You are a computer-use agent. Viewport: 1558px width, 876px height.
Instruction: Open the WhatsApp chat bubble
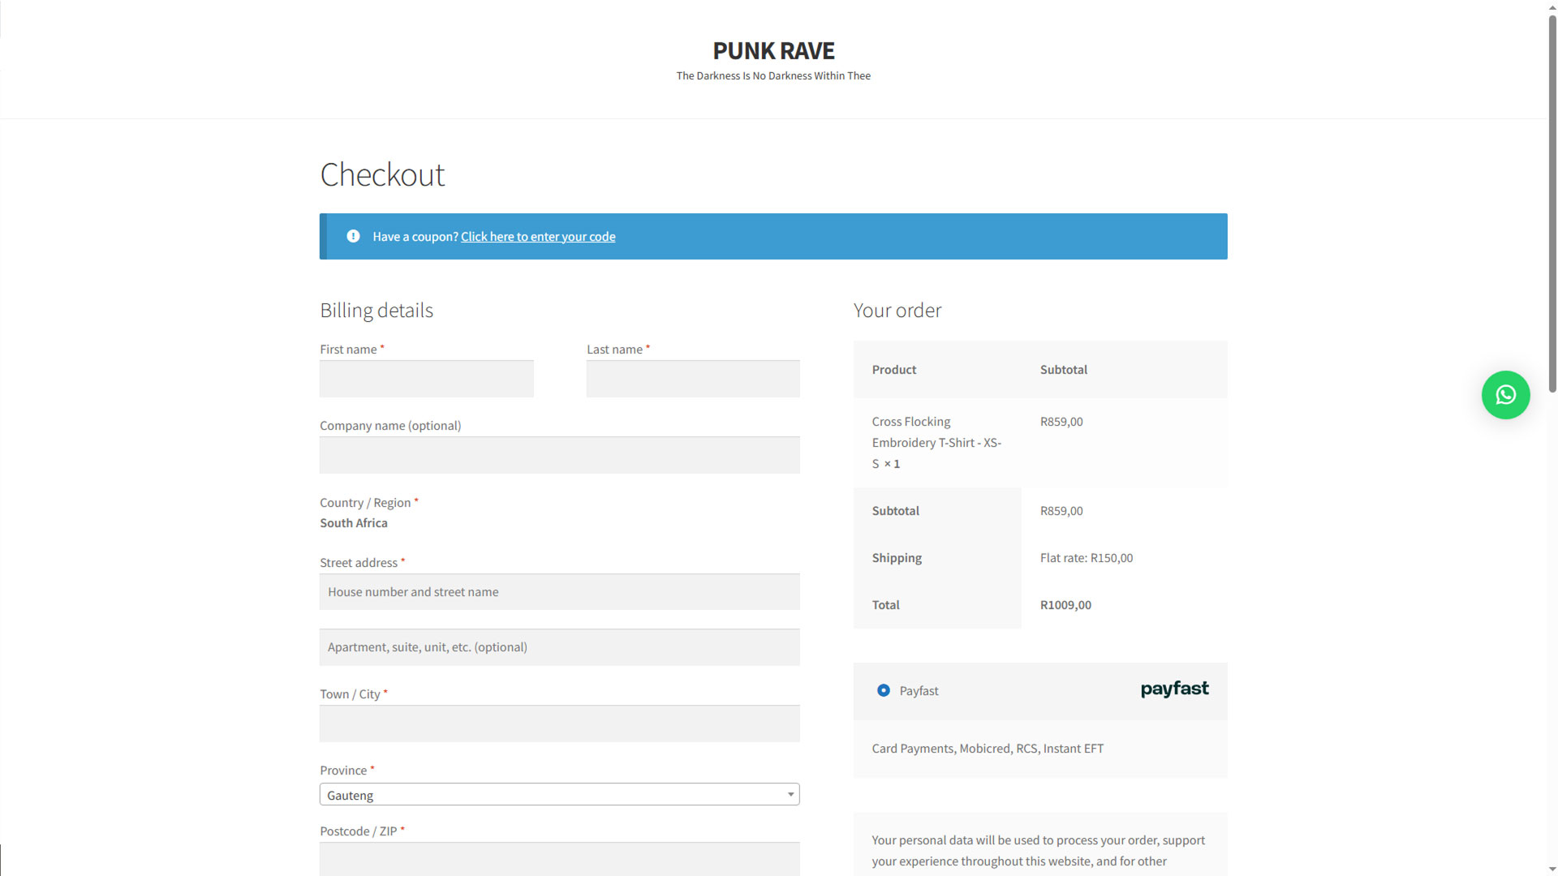click(1505, 395)
